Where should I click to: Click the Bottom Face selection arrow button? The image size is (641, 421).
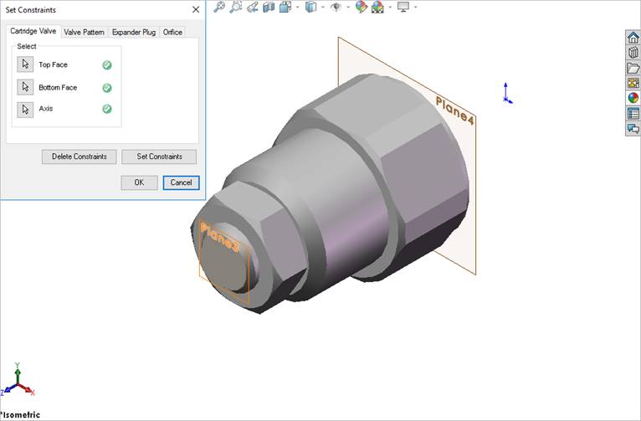coord(25,87)
